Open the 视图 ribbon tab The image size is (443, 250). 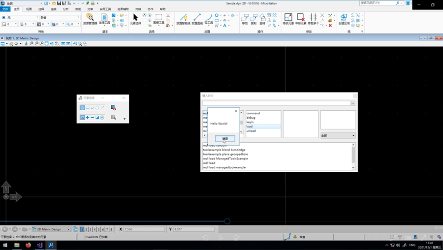[29, 9]
